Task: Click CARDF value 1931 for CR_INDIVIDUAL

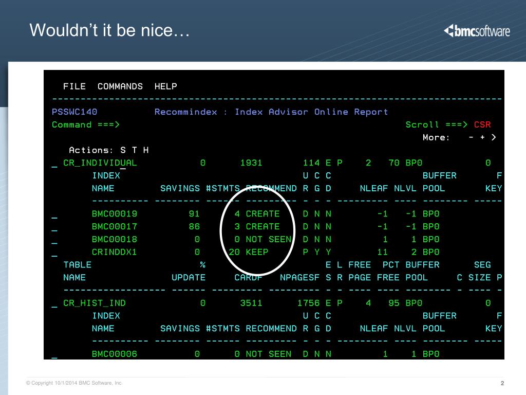Action: click(251, 163)
